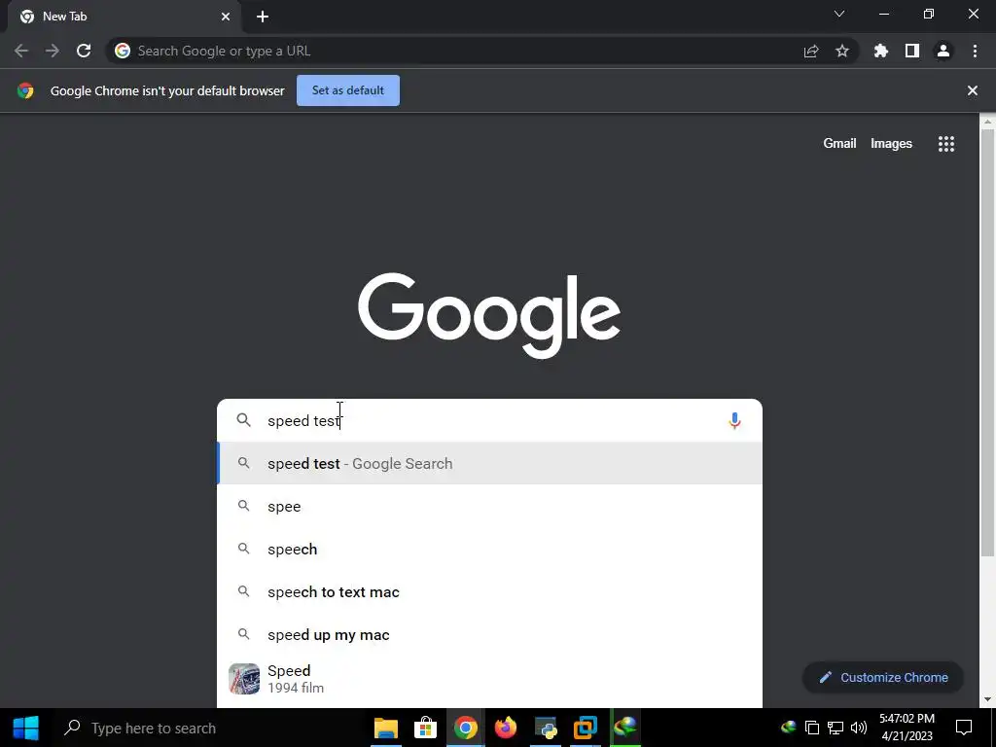
Task: Click Customize Chrome button
Action: [x=883, y=677]
